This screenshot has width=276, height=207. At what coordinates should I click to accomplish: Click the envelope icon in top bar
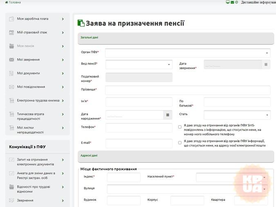pos(232,2)
